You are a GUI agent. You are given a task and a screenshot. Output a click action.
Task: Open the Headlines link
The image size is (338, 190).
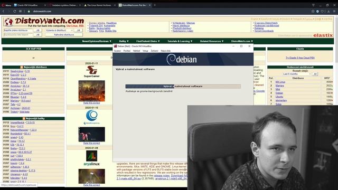111,23
